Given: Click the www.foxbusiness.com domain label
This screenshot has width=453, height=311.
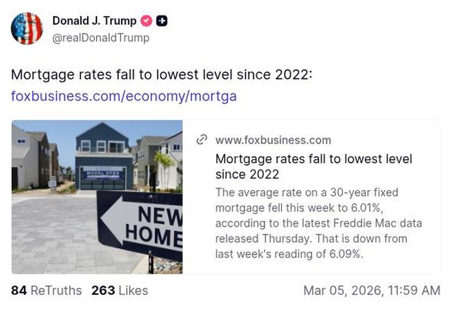Looking at the screenshot, I should coord(272,140).
